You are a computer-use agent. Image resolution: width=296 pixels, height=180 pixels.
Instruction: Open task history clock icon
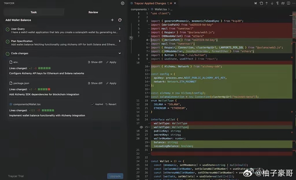click(x=120, y=20)
